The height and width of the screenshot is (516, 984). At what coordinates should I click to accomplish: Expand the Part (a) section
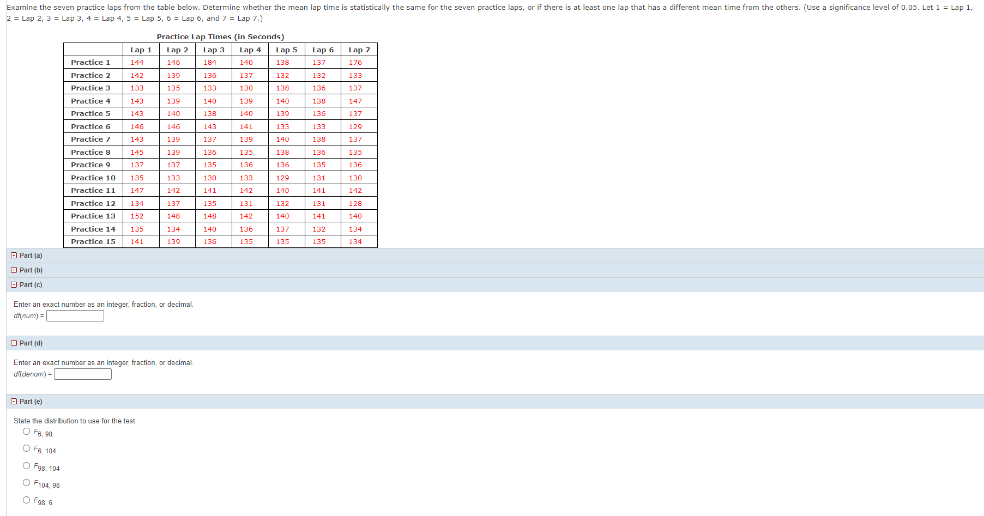[x=14, y=256]
